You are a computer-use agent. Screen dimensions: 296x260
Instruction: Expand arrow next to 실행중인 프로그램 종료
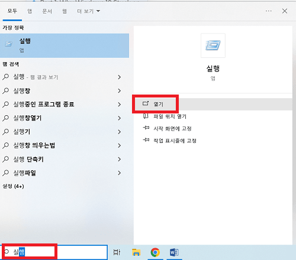(119, 105)
